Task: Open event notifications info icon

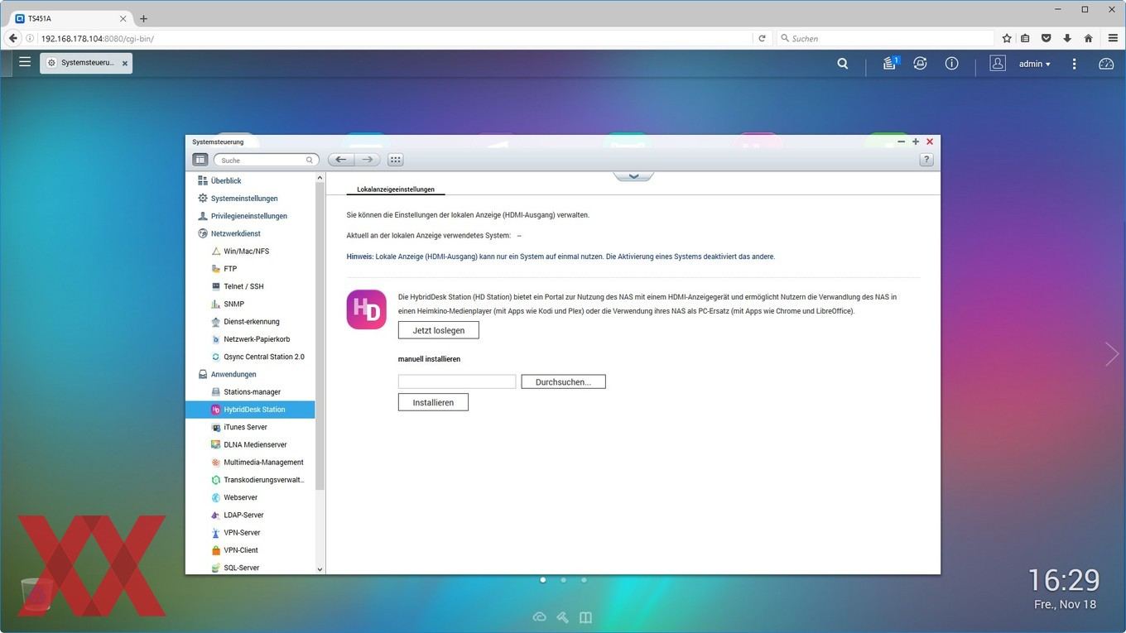Action: pyautogui.click(x=952, y=63)
